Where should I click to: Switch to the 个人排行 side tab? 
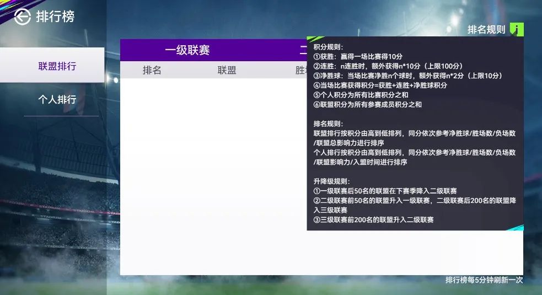57,100
